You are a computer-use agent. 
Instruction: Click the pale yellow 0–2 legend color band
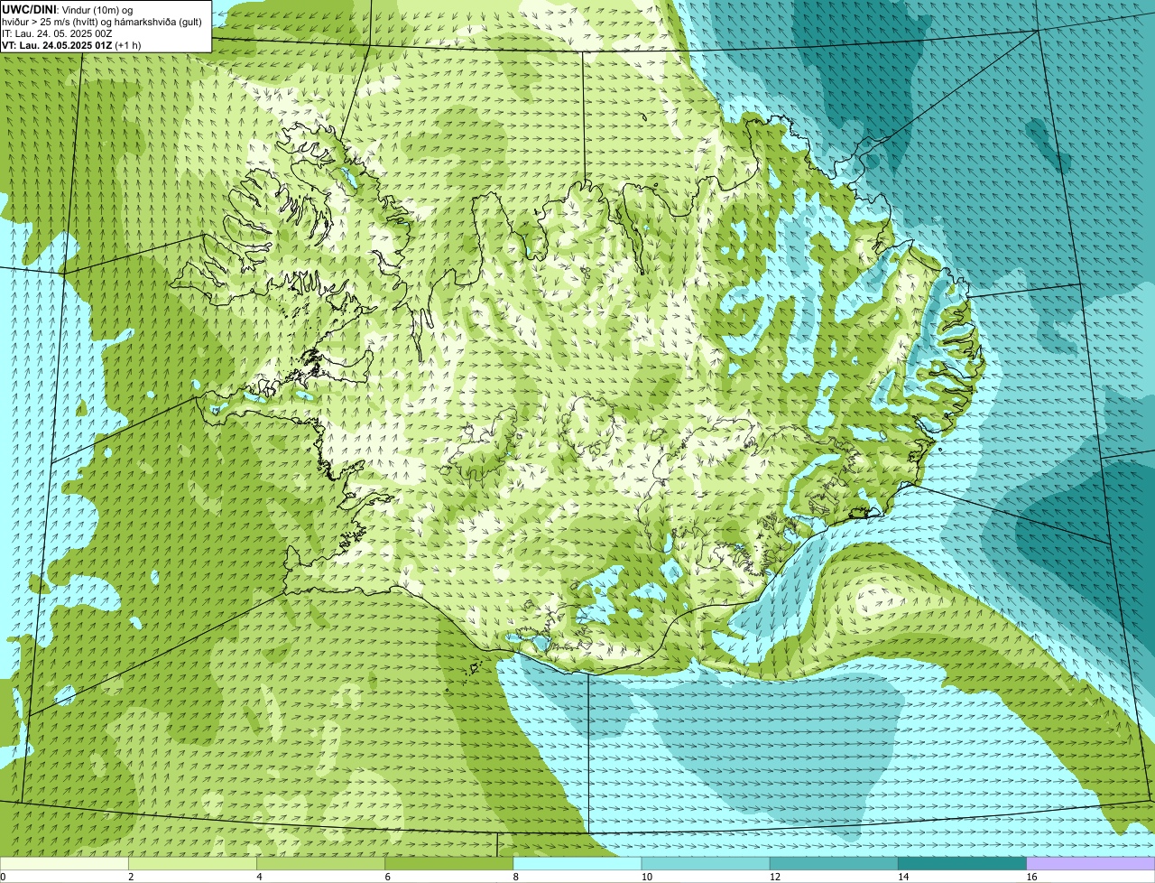click(64, 863)
